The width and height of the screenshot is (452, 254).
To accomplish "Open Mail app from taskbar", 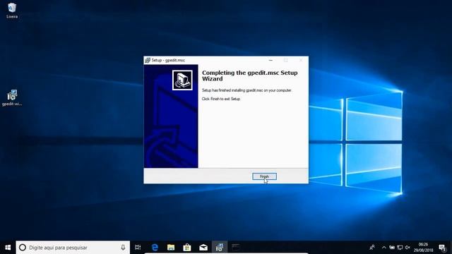I will [x=203, y=248].
